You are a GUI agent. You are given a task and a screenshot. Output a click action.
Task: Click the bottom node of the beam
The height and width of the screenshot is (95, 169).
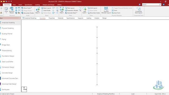(x=97, y=85)
